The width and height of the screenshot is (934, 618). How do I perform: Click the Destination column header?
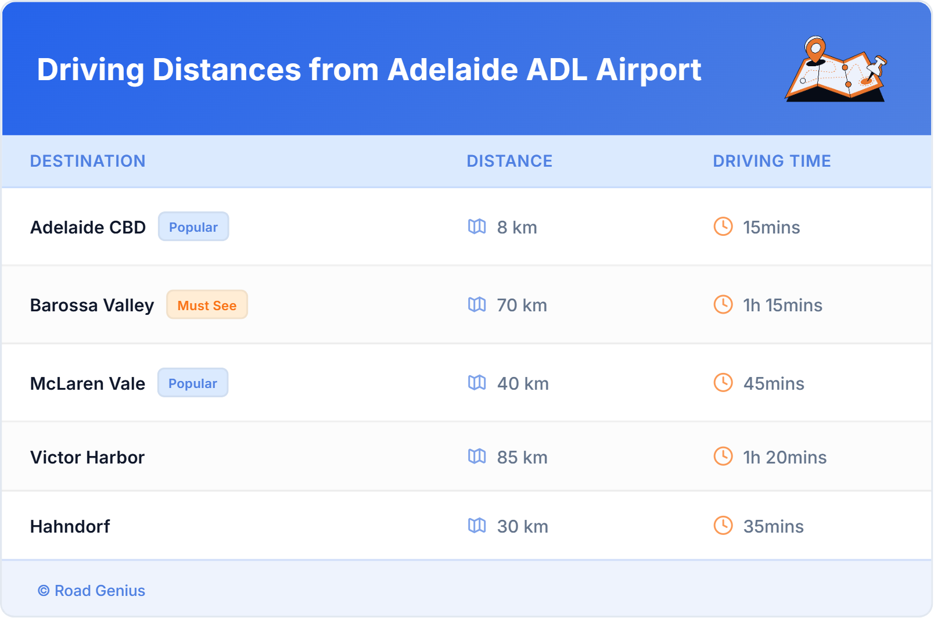88,161
